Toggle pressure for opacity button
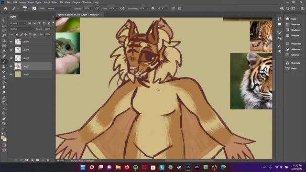The width and height of the screenshot is (306, 172). [x=97, y=9]
